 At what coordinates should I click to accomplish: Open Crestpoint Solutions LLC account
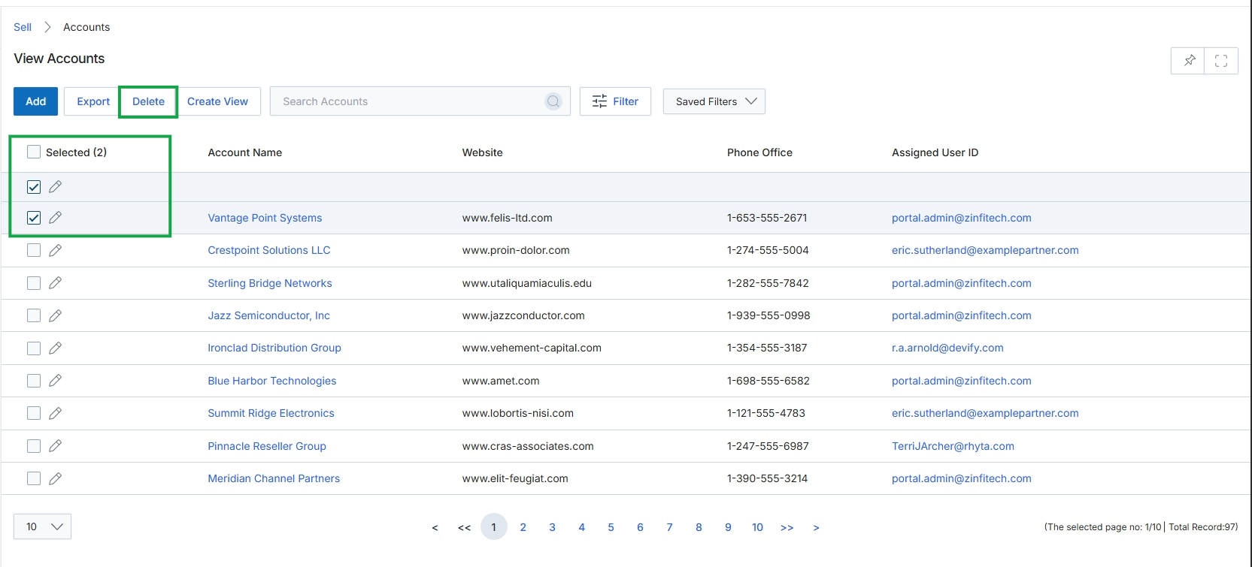269,250
